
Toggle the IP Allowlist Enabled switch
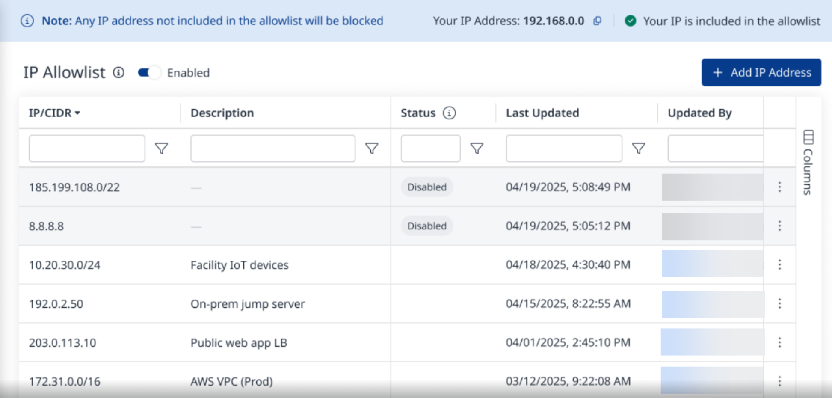point(149,73)
